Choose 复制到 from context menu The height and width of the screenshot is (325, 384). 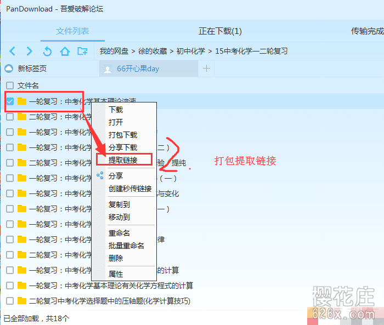[x=119, y=204]
